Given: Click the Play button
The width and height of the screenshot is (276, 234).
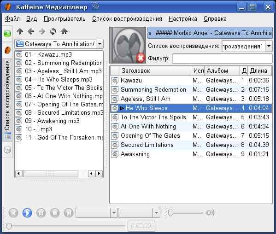Looking at the screenshot, I should click(27, 213).
